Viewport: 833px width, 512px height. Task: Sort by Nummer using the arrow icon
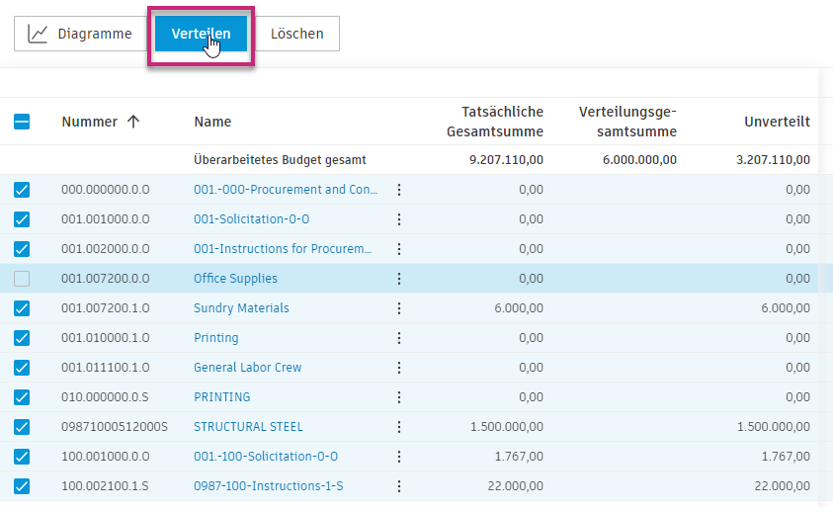pos(133,122)
